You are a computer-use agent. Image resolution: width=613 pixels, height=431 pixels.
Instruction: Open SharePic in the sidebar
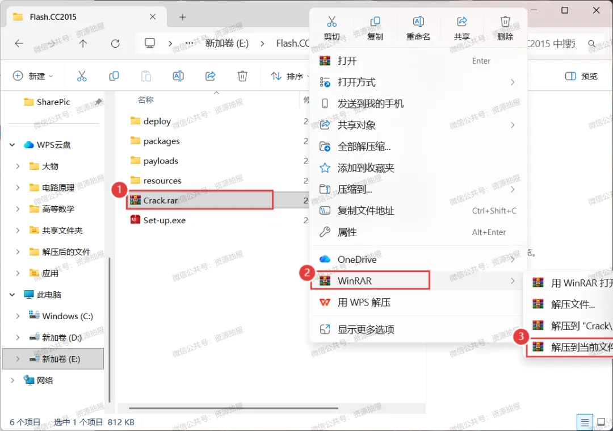point(53,102)
